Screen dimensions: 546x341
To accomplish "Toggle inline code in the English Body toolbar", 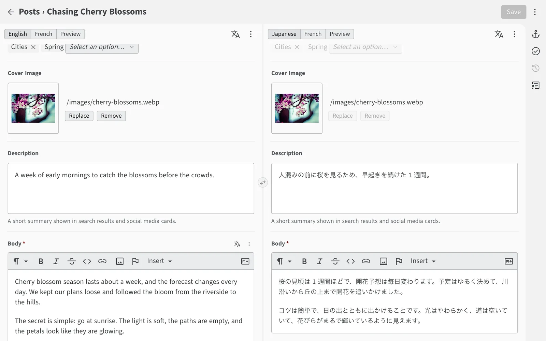I will click(x=87, y=261).
